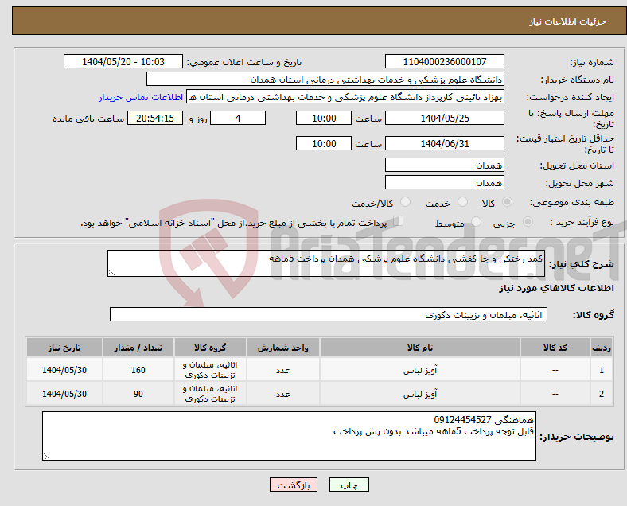Click the ردیف column header
Viewport: 627px width, 506px height.
(x=601, y=348)
